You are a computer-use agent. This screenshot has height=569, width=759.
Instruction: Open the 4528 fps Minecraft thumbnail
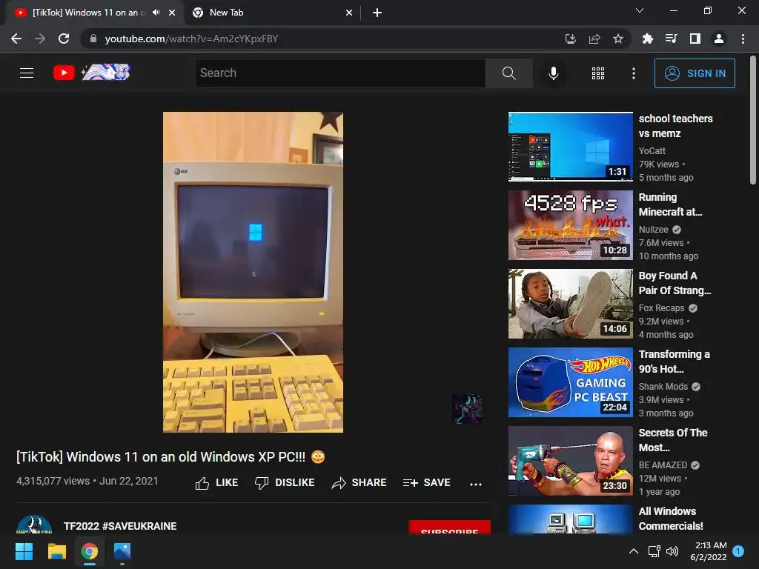click(570, 225)
